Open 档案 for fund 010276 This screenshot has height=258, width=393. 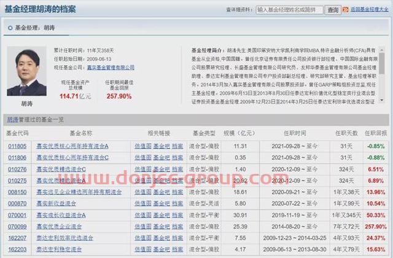pos(177,170)
